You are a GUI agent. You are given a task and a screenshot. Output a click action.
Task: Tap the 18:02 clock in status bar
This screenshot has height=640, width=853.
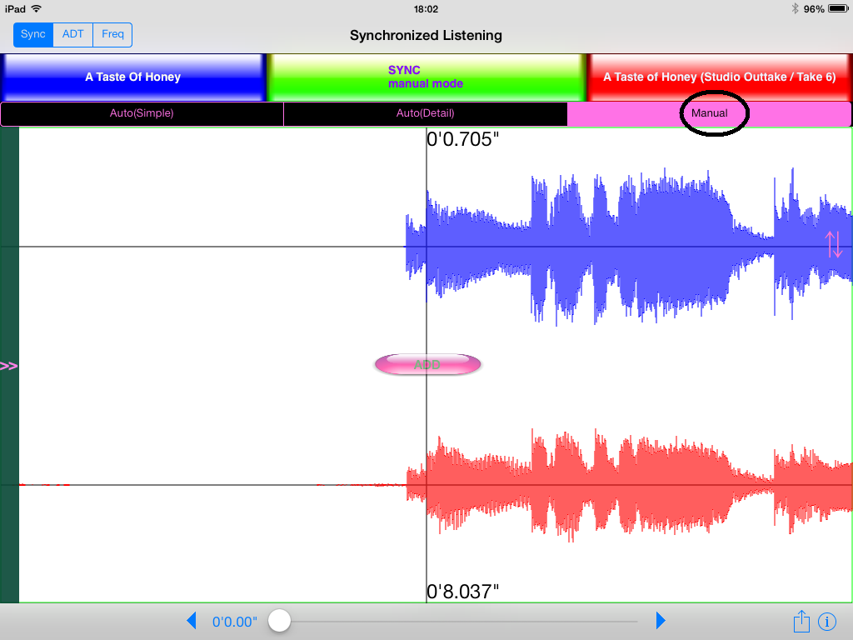(426, 9)
